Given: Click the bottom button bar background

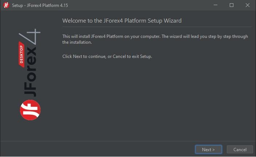Looking at the screenshot, I should pyautogui.click(x=98, y=149).
